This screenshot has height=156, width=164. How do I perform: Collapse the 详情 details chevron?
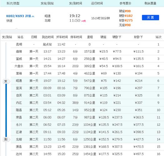tap(33, 16)
